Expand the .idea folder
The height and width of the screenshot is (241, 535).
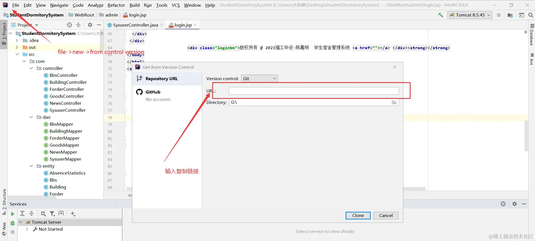point(17,40)
